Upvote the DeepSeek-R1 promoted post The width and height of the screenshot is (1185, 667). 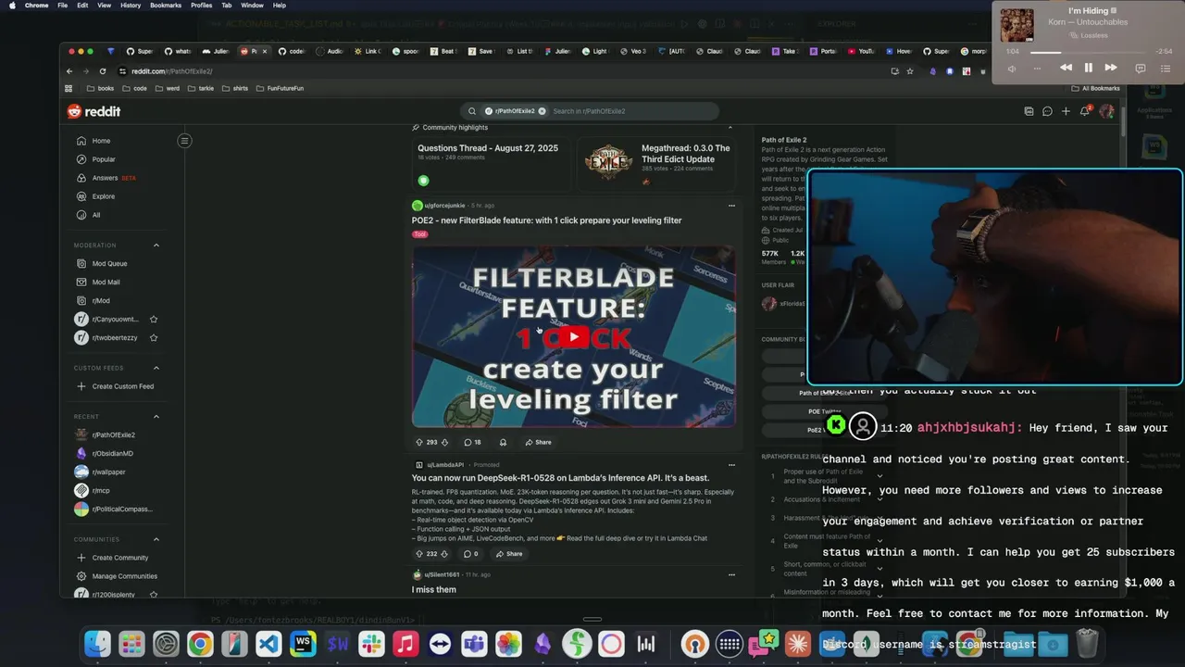419,554
